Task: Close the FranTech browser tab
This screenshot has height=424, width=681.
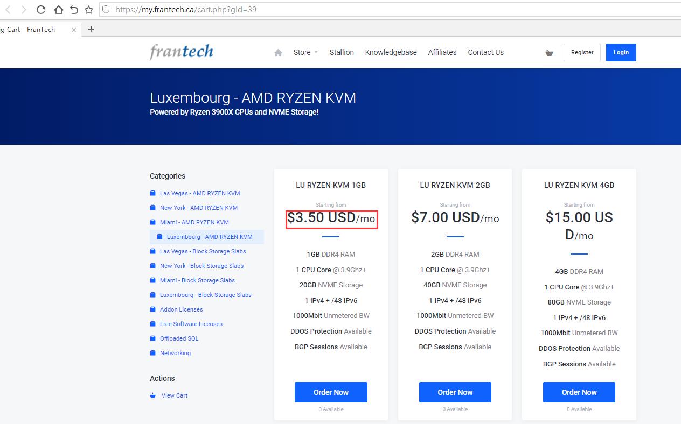Action: click(x=74, y=30)
